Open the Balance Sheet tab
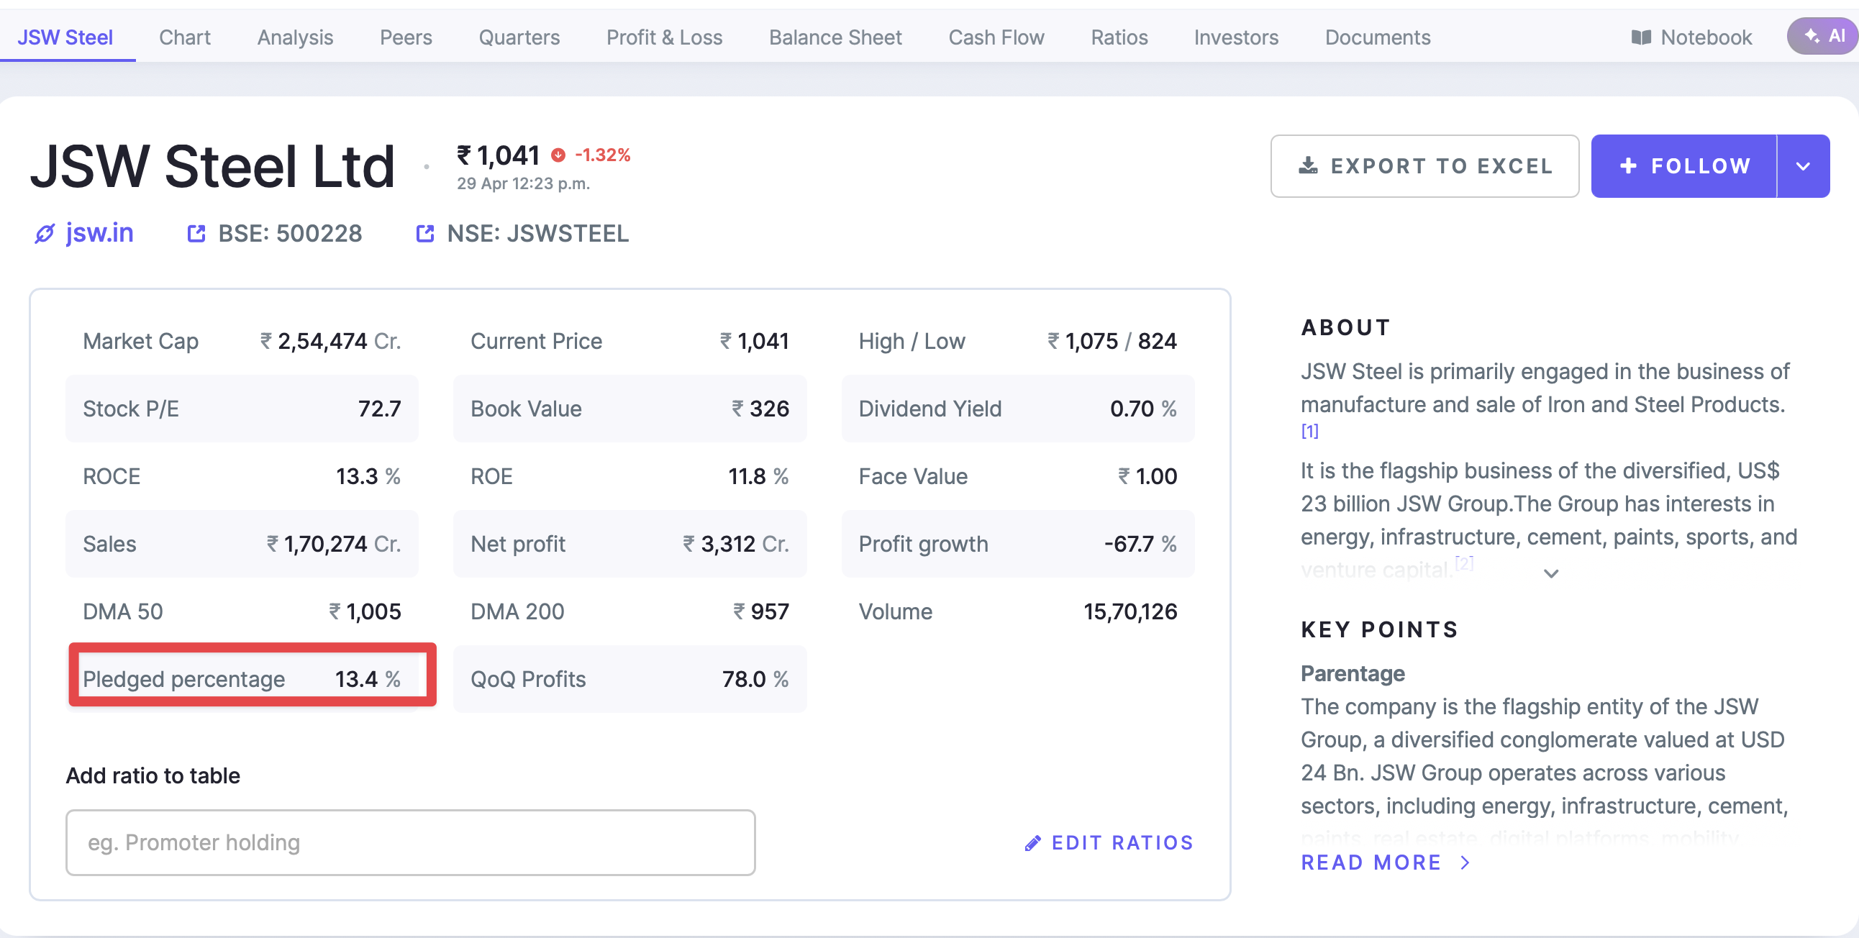This screenshot has width=1859, height=938. 835,37
